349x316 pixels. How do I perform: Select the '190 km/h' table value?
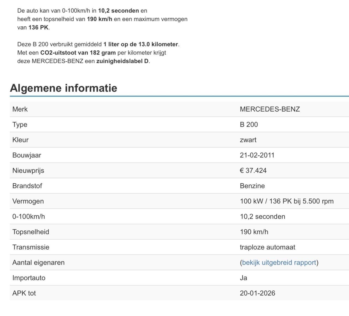tap(254, 232)
